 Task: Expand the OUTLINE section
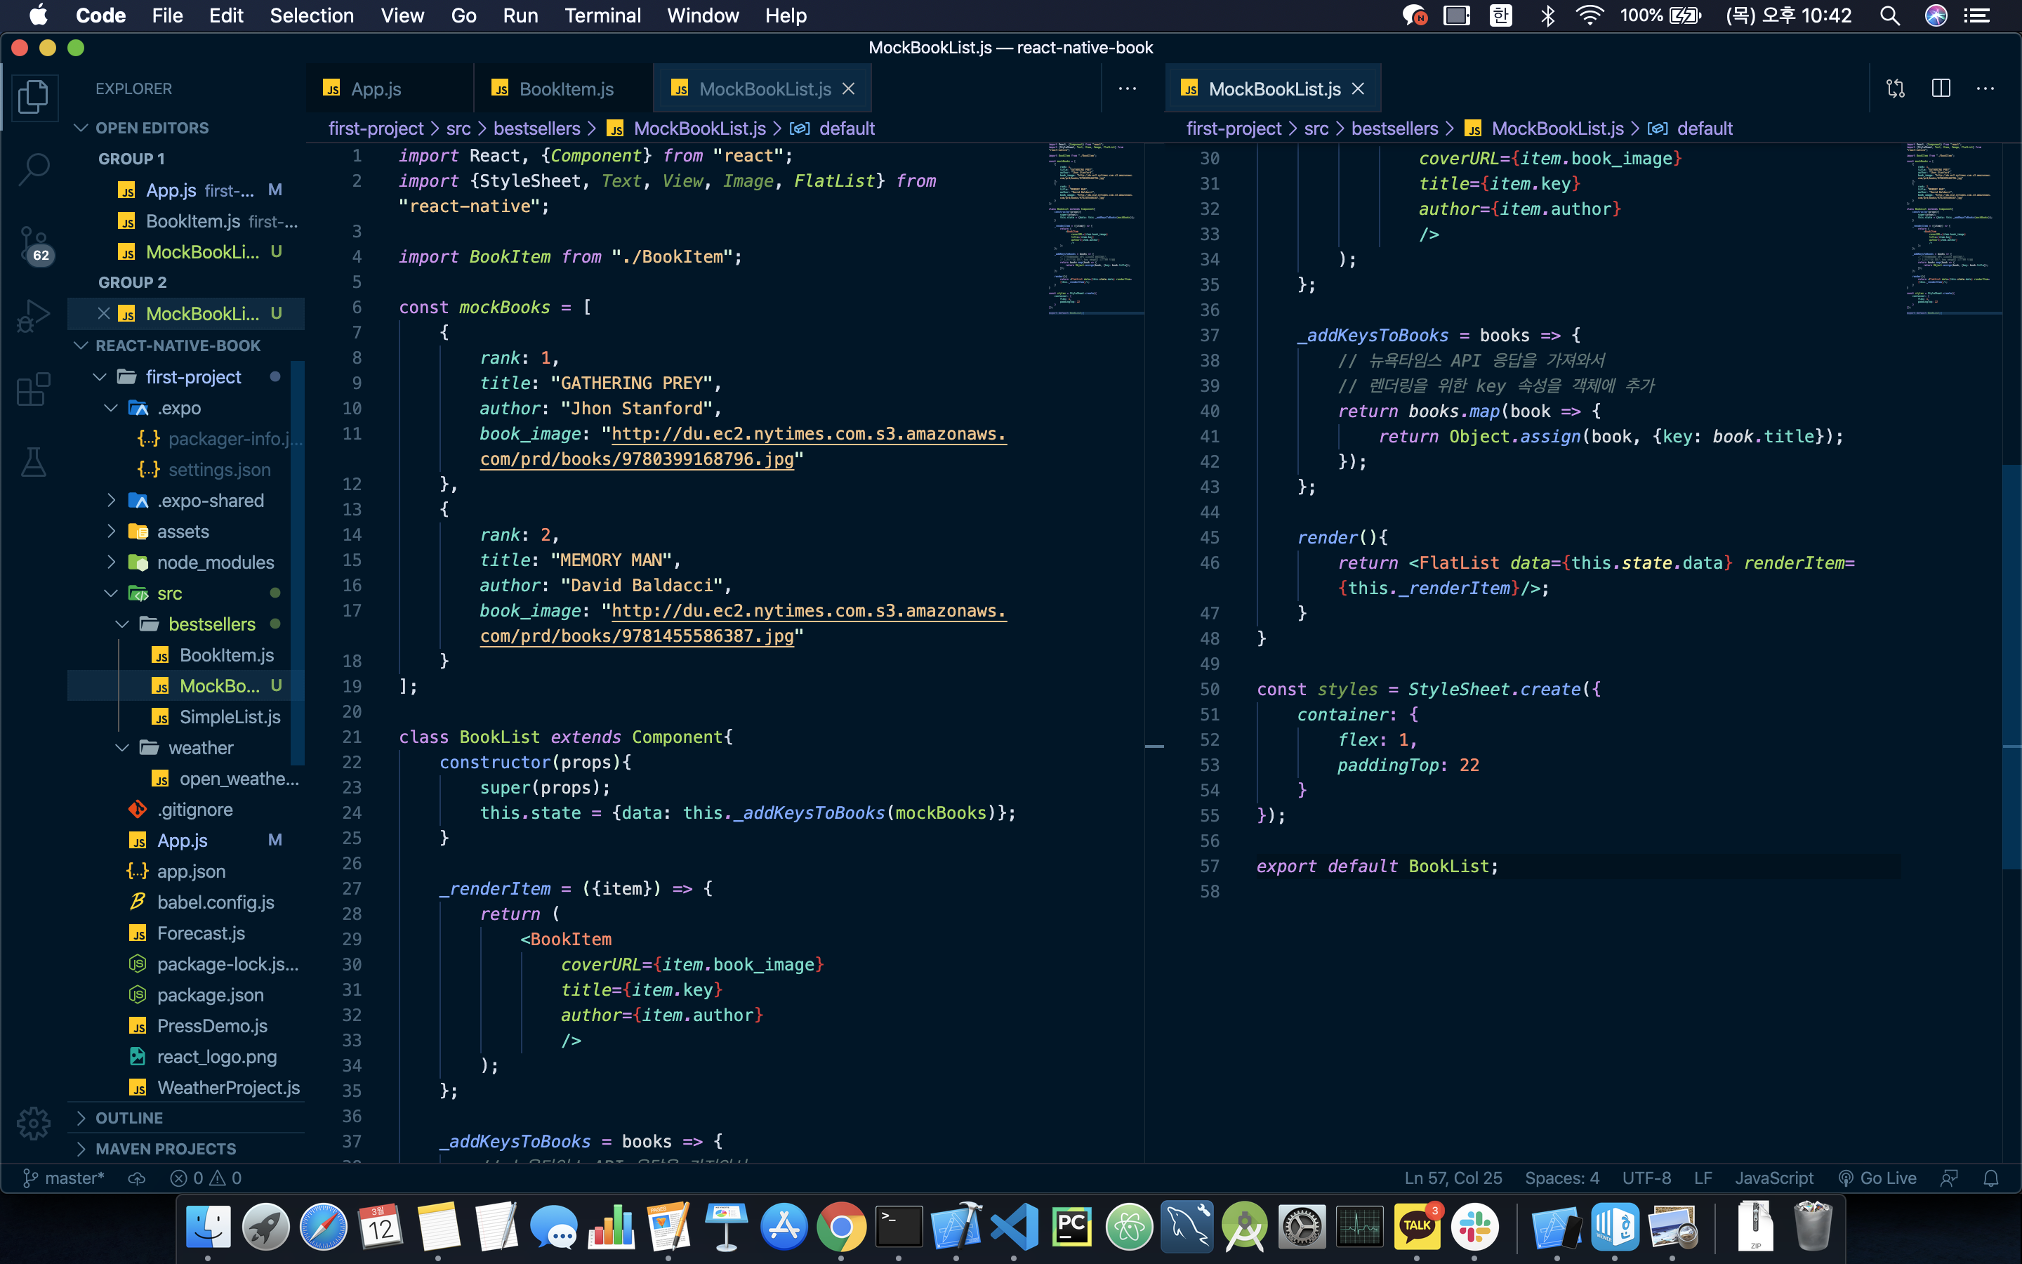pos(129,1118)
